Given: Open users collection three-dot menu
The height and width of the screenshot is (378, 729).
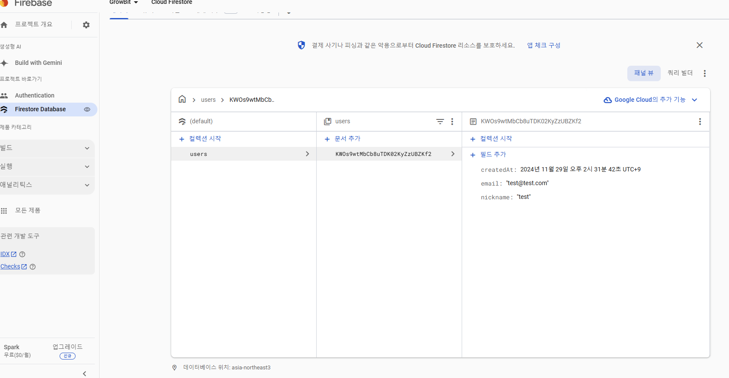Looking at the screenshot, I should pyautogui.click(x=452, y=122).
